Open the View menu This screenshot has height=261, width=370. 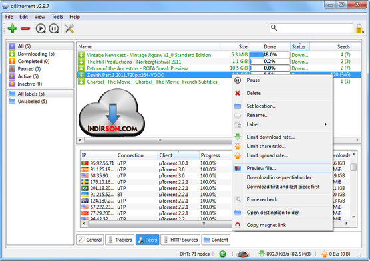click(39, 17)
